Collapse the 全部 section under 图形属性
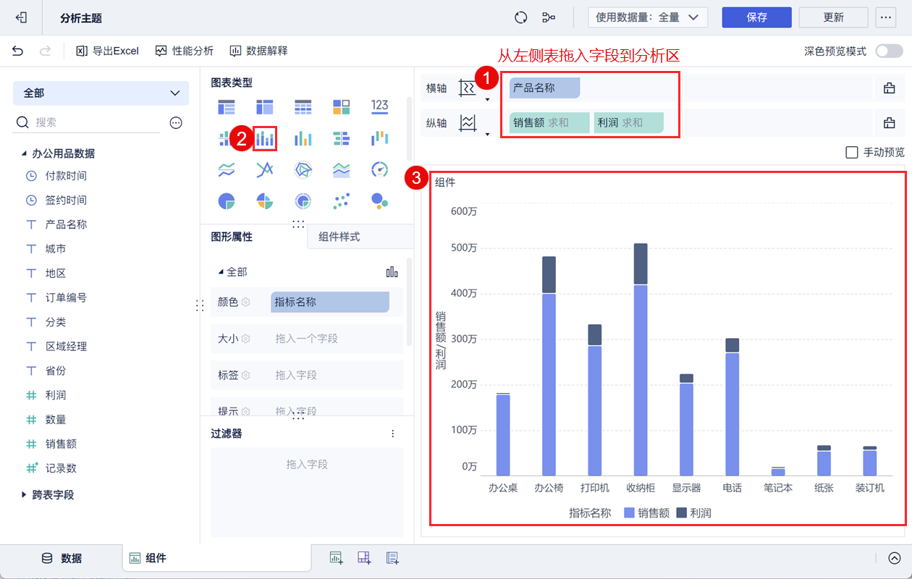Image resolution: width=912 pixels, height=579 pixels. pos(221,272)
